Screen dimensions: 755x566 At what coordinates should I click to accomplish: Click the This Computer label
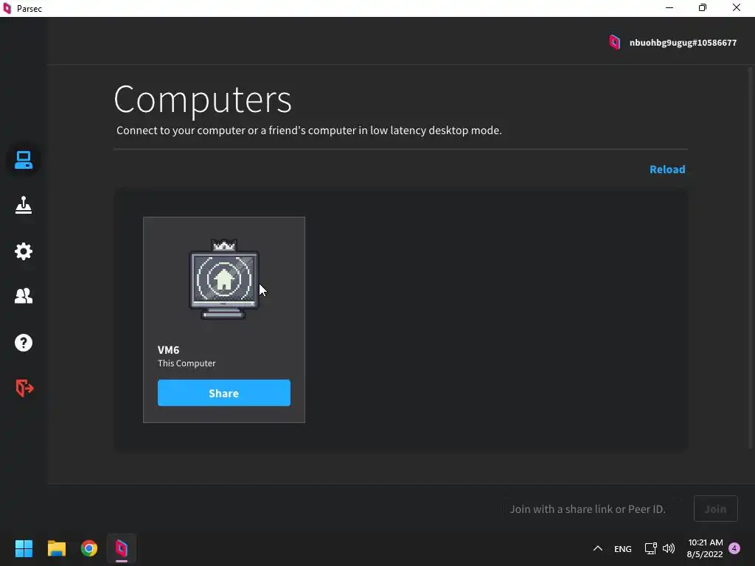tap(187, 363)
